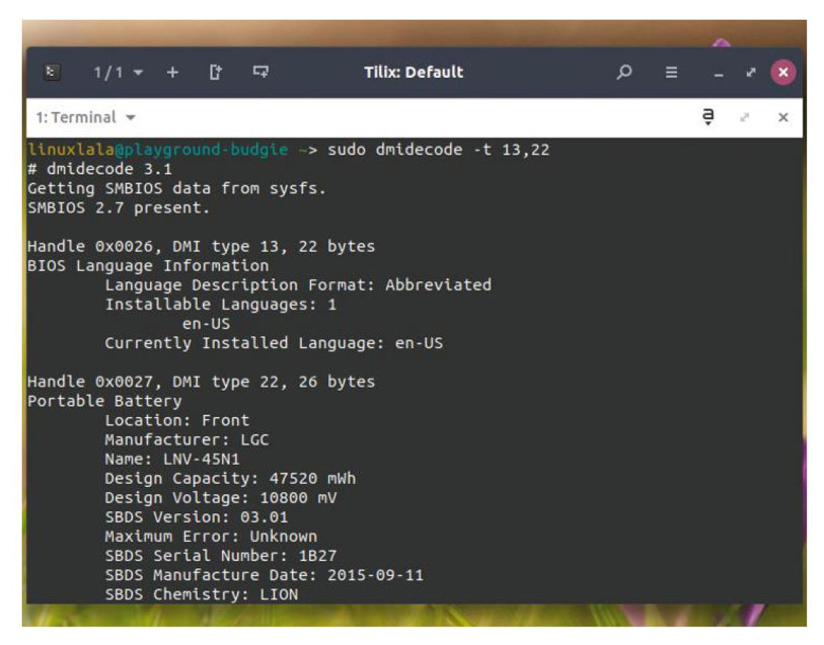Click the 'SBDS Chemistry: LION' output line
The height and width of the screenshot is (645, 824).
(x=201, y=594)
